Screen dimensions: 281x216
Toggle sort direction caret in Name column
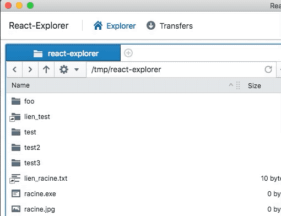tap(231, 85)
